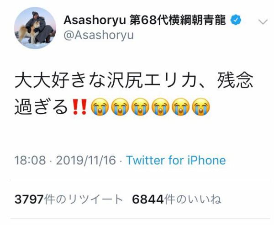
Task: Click the tweet timestamp 18:08 · 2019/11/16
Action: (x=65, y=160)
